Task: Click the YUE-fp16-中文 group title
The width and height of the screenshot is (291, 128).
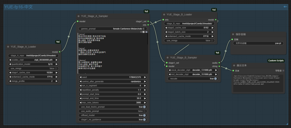Action: (x=18, y=7)
